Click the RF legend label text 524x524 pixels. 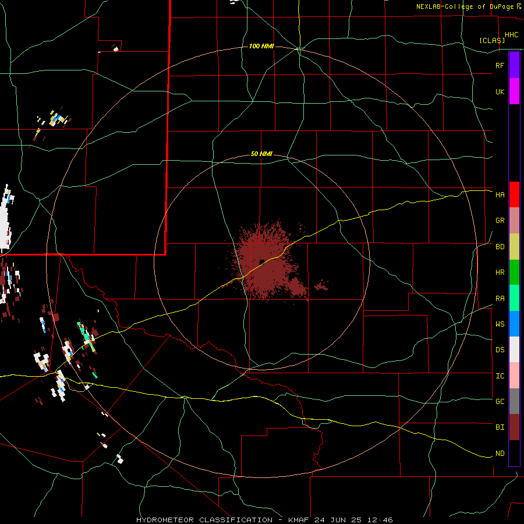pos(500,65)
